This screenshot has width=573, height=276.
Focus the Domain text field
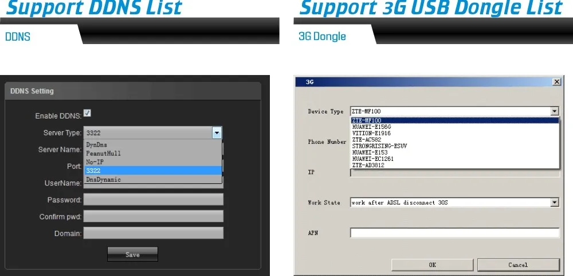153,233
